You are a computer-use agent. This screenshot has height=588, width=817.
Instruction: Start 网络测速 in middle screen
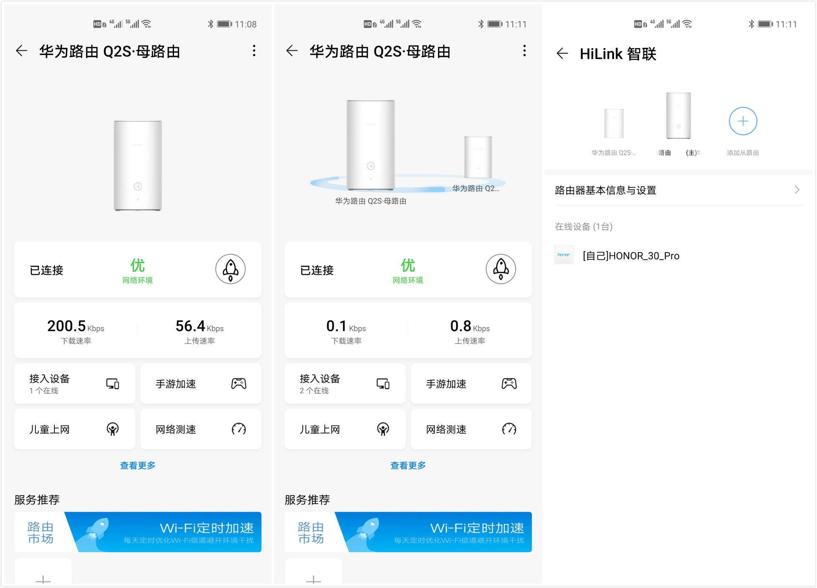(471, 429)
